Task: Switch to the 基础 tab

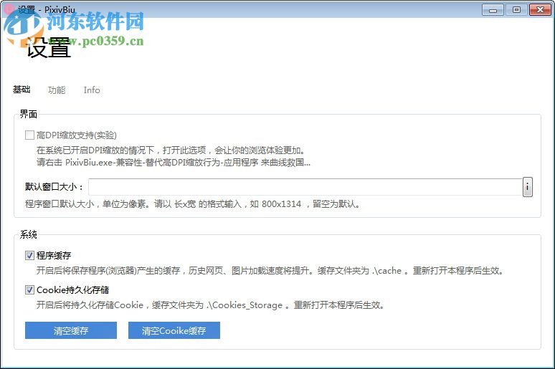Action: 22,90
